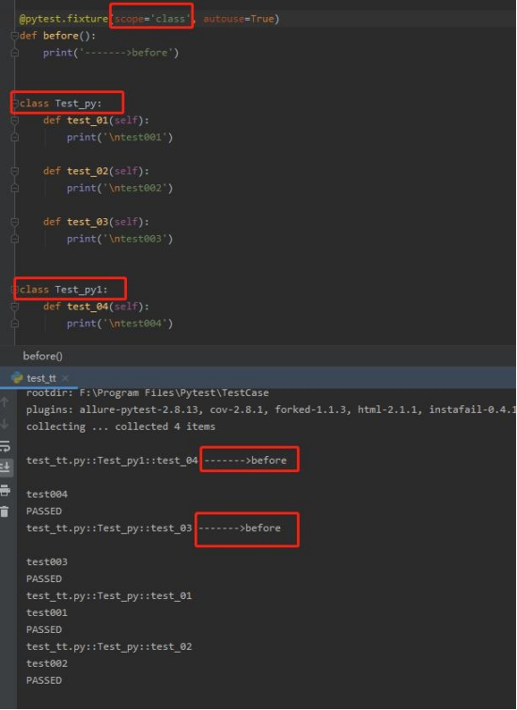The image size is (517, 710).
Task: Click the Python icon on test_tt tab
Action: tap(17, 378)
